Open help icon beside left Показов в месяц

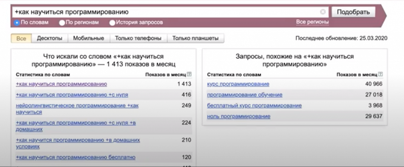click(x=189, y=74)
